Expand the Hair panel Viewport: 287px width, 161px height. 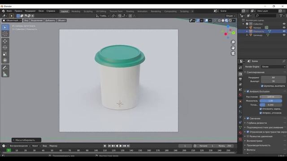coord(251,150)
